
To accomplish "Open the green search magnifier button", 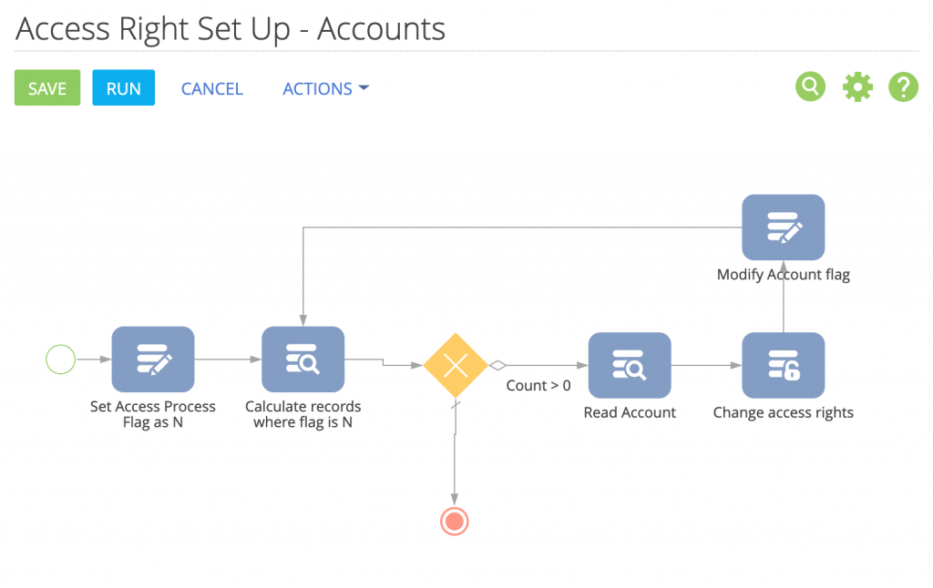I will click(x=810, y=87).
